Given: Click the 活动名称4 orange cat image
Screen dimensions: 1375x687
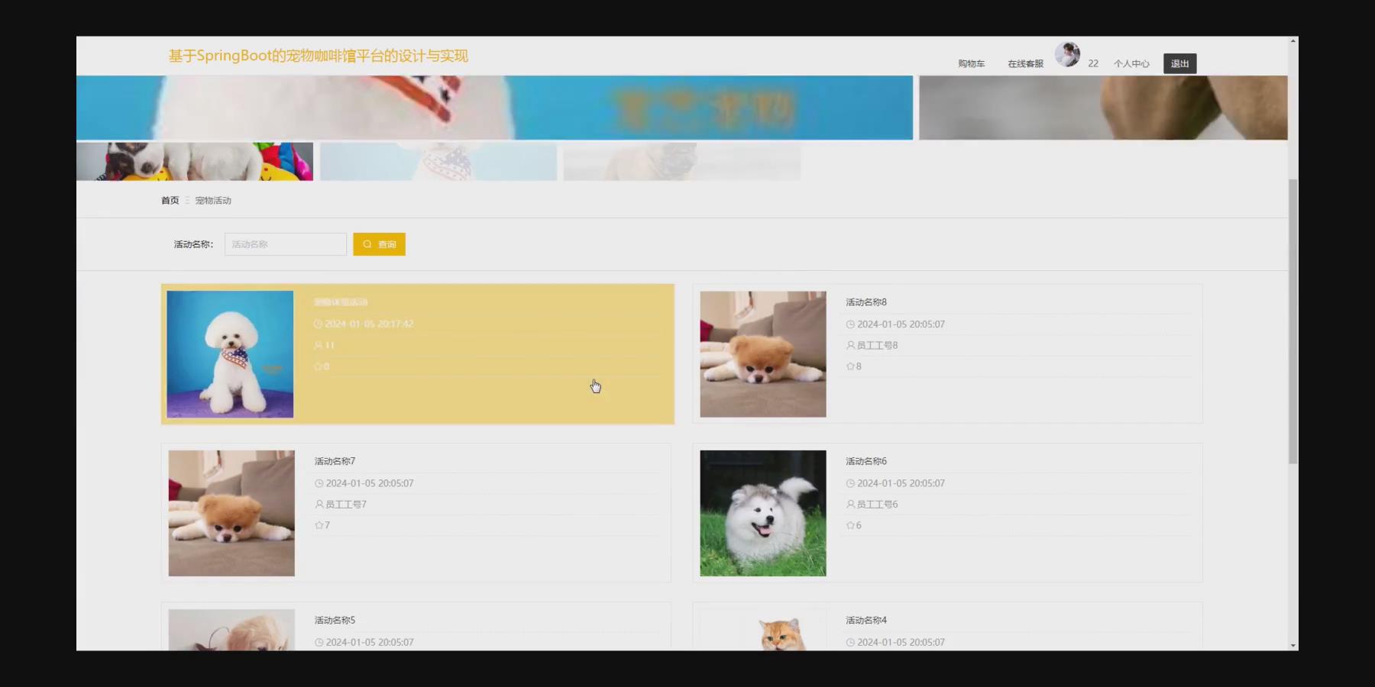Looking at the screenshot, I should click(763, 631).
